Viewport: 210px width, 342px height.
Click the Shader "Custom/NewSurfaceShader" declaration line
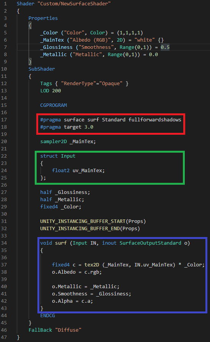[64, 4]
